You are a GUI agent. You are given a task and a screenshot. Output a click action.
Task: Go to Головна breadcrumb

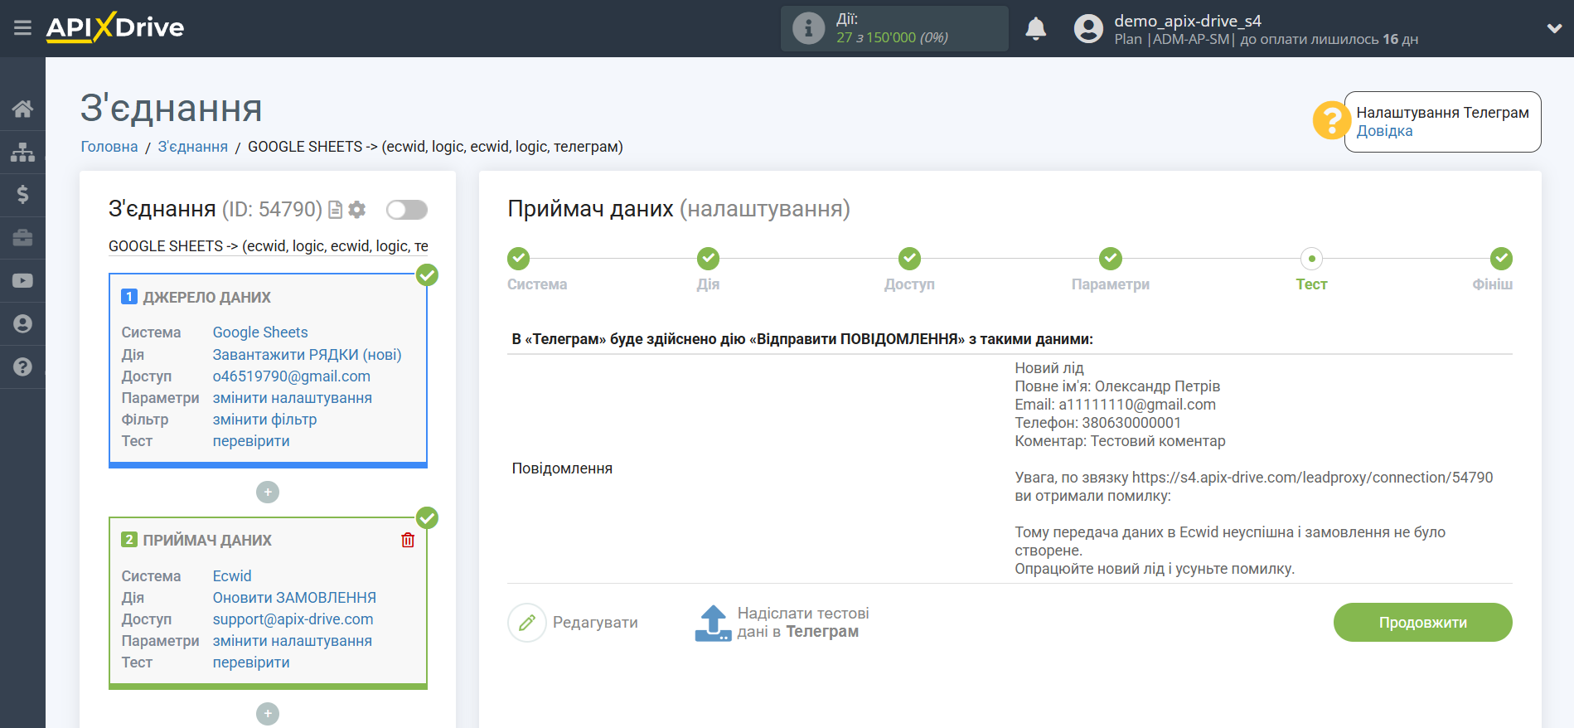[109, 147]
